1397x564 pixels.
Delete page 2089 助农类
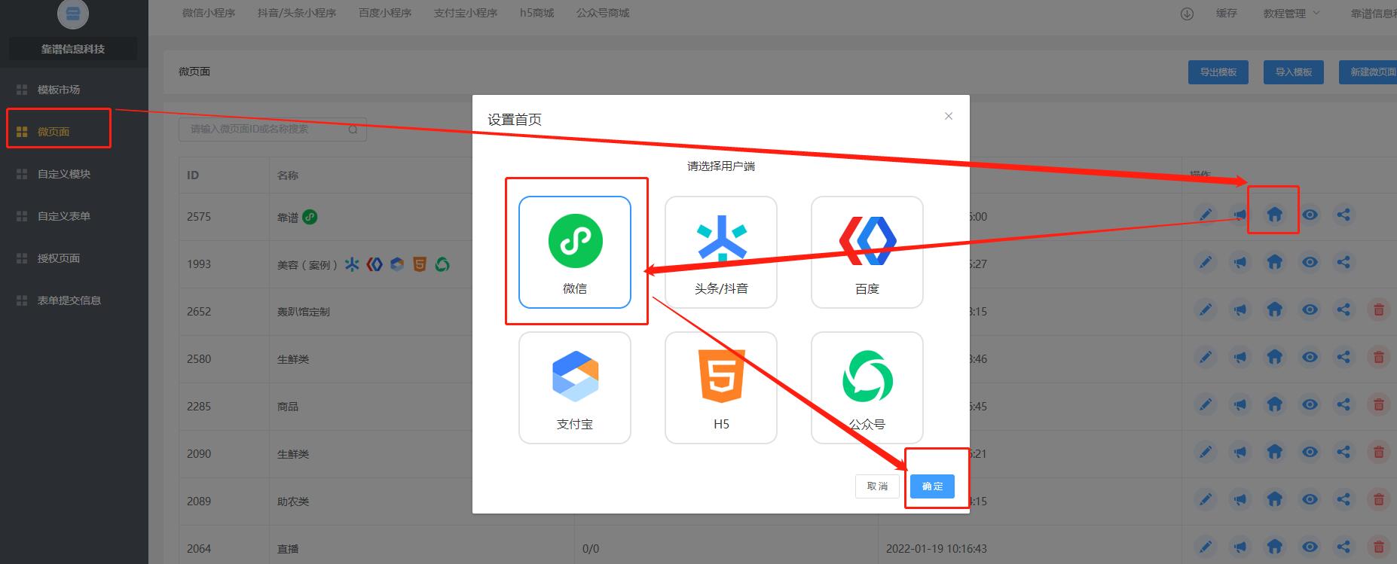click(x=1379, y=499)
